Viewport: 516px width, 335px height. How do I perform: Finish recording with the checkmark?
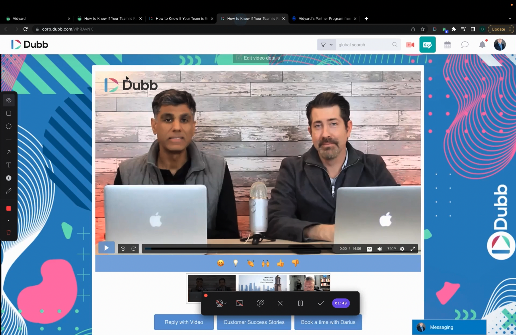[x=321, y=303]
